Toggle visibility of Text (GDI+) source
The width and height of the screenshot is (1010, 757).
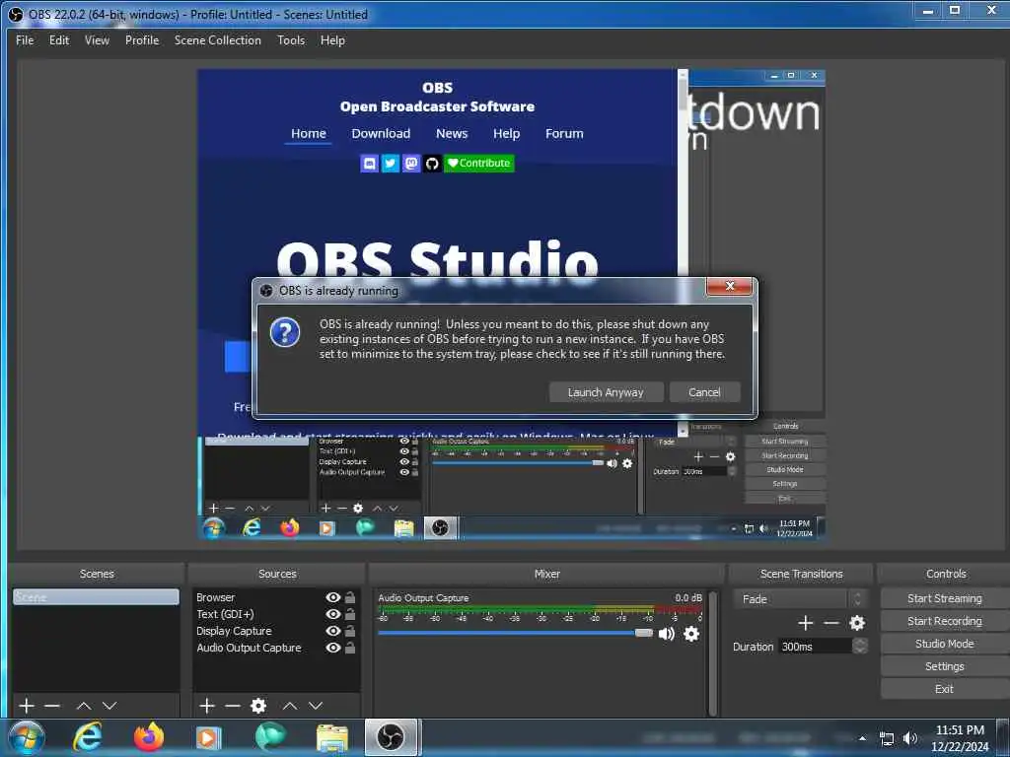pos(333,614)
